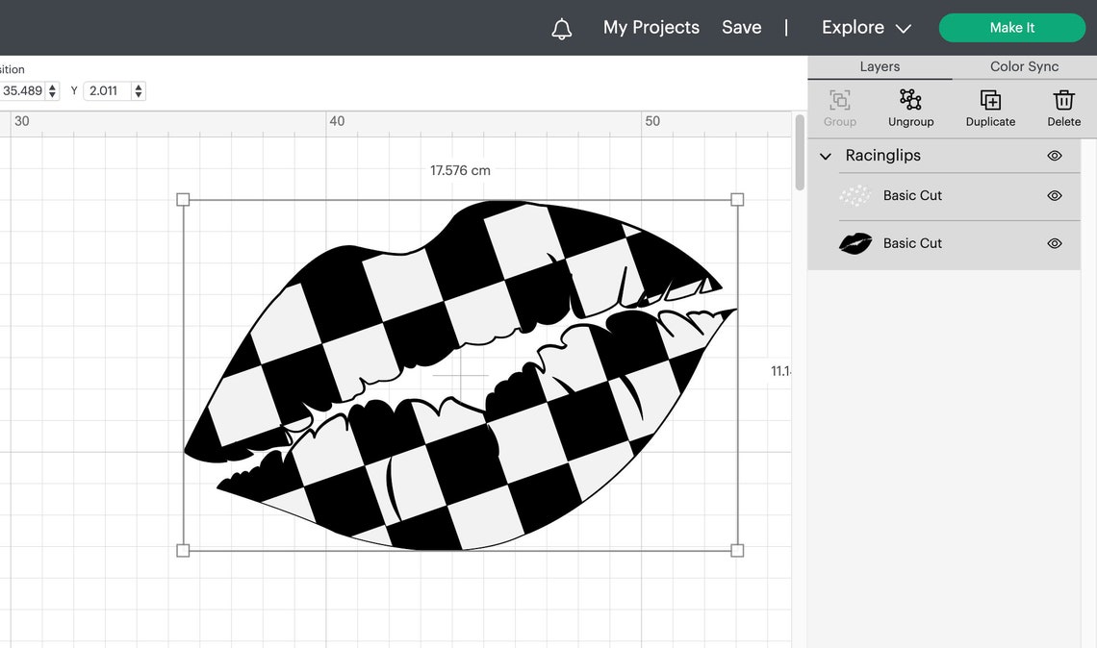Viewport: 1097px width, 648px height.
Task: Hide the top Basic Cut layer
Action: tap(1054, 195)
